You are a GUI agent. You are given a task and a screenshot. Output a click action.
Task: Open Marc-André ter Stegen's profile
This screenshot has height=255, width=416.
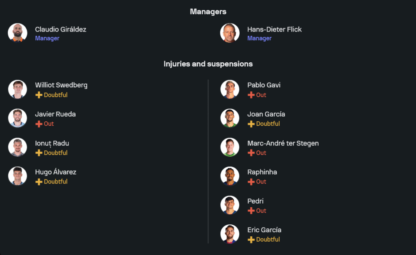(x=283, y=143)
